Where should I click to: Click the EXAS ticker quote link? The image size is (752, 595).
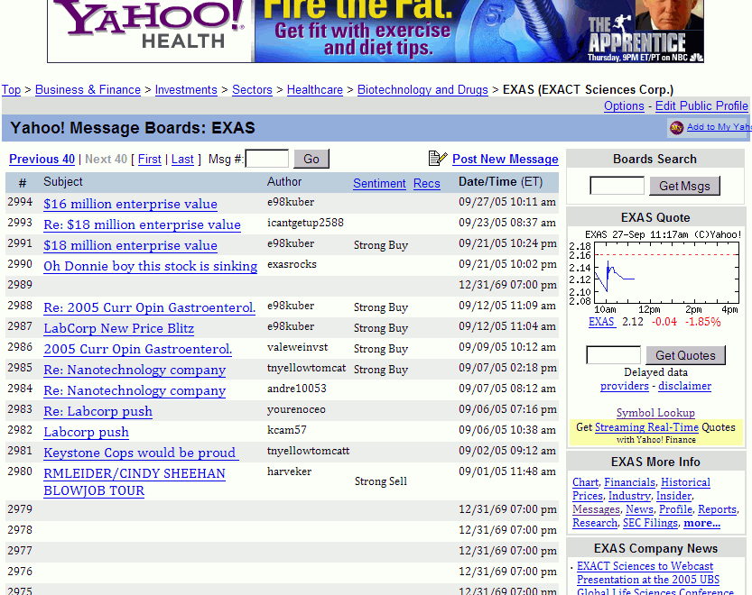[x=601, y=322]
